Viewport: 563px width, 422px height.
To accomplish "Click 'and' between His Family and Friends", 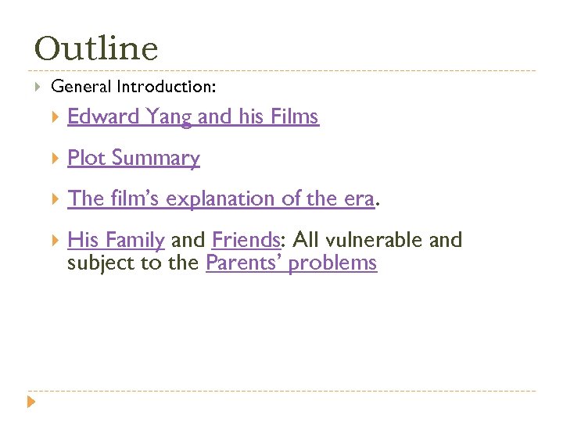I will 188,240.
